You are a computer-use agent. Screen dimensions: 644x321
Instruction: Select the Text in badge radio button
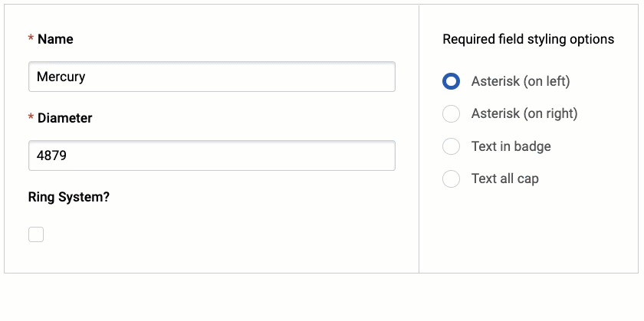452,146
